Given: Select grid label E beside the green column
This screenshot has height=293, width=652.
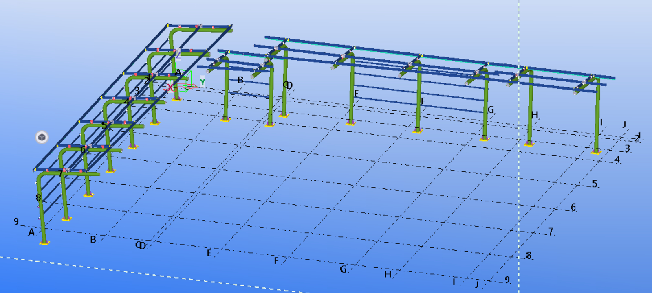Looking at the screenshot, I should point(356,94).
